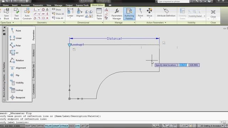Select the Point parameter in palette

(16, 31)
